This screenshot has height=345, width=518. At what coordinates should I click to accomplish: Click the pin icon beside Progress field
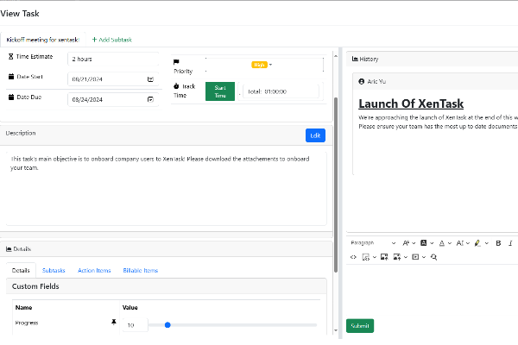(x=114, y=322)
